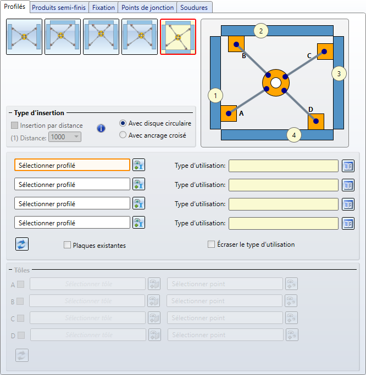The image size is (366, 375).
Task: Click row A Sélectionner point field
Action: [x=225, y=283]
